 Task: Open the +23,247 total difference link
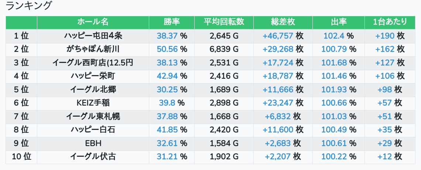coord(278,103)
